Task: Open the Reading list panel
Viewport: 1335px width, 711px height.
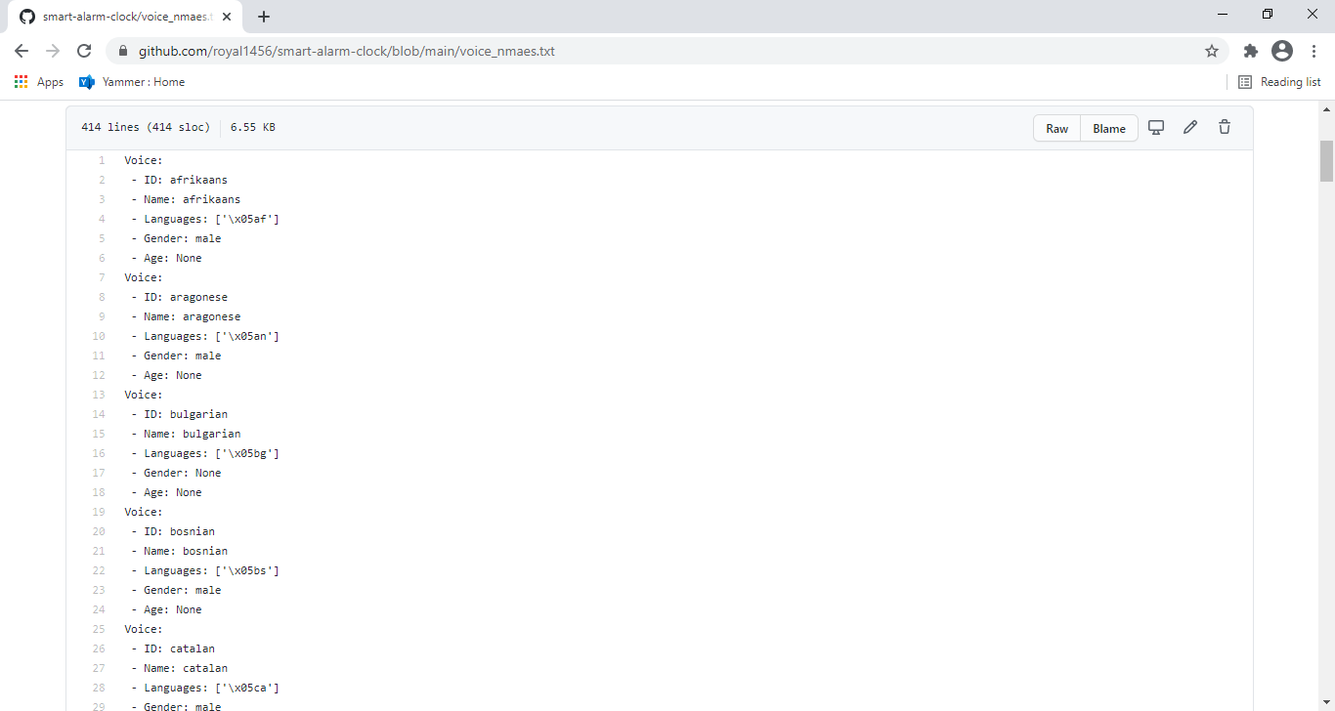Action: pyautogui.click(x=1279, y=82)
